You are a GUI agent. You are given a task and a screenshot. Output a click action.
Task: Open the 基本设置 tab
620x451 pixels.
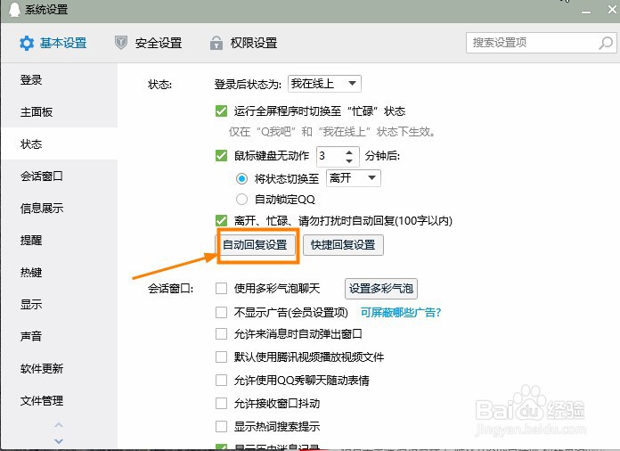(53, 43)
